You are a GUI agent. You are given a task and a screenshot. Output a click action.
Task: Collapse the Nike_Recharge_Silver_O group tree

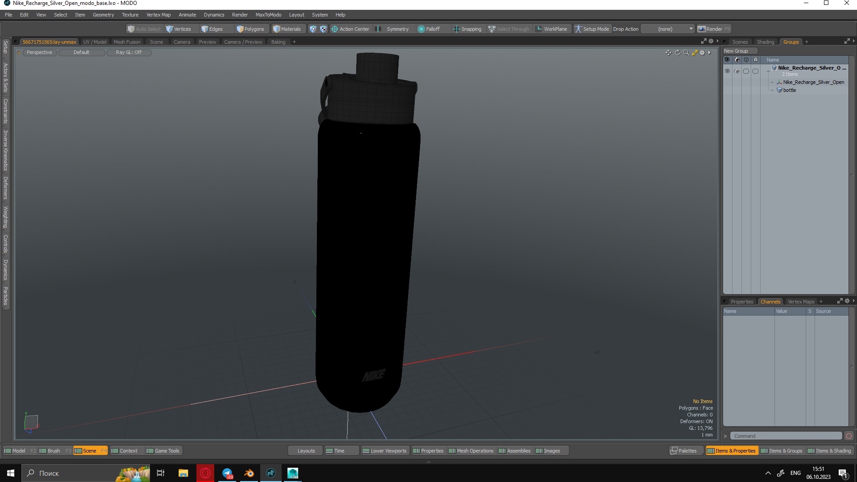(x=768, y=71)
